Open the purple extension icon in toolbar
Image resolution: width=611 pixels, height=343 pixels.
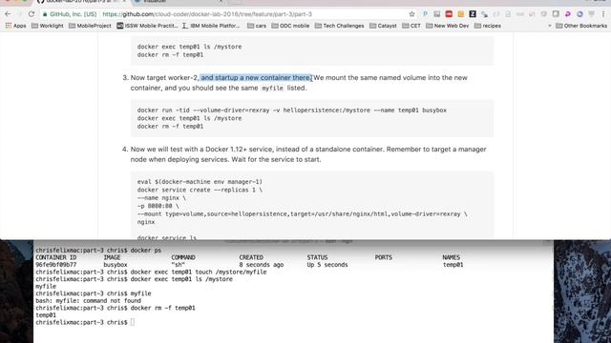coord(568,14)
